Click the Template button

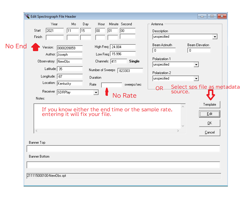pyautogui.click(x=210, y=104)
